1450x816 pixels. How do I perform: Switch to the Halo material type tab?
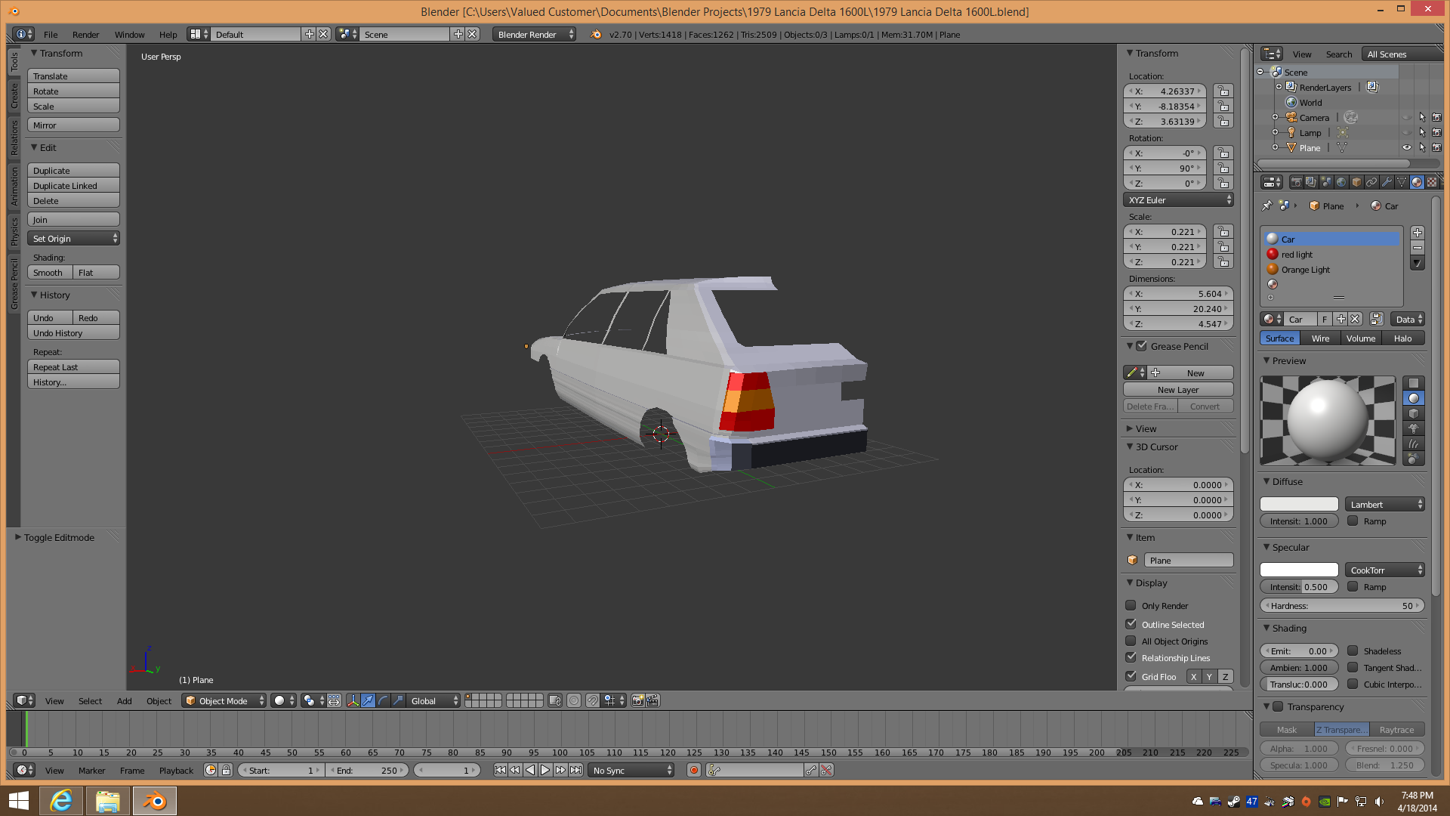point(1402,338)
